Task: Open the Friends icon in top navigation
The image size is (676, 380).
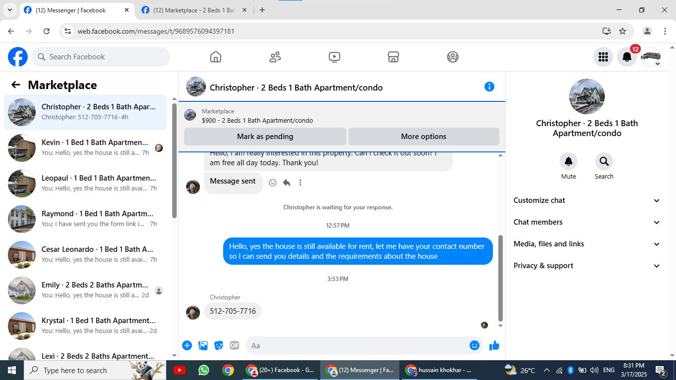Action: click(x=275, y=57)
